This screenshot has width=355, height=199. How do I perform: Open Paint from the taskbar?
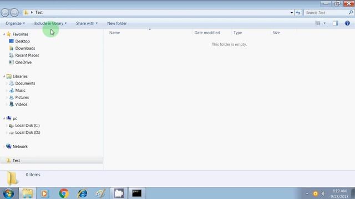pyautogui.click(x=100, y=193)
